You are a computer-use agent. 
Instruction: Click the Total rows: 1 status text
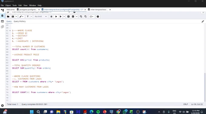12,104
